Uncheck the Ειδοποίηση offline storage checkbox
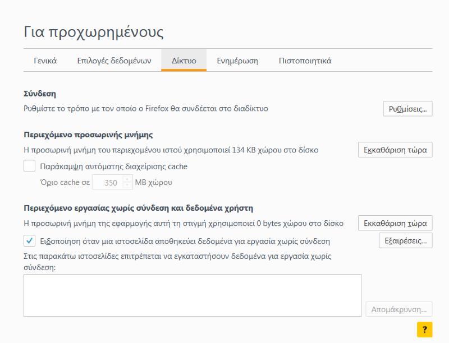The width and height of the screenshot is (449, 343). point(29,242)
